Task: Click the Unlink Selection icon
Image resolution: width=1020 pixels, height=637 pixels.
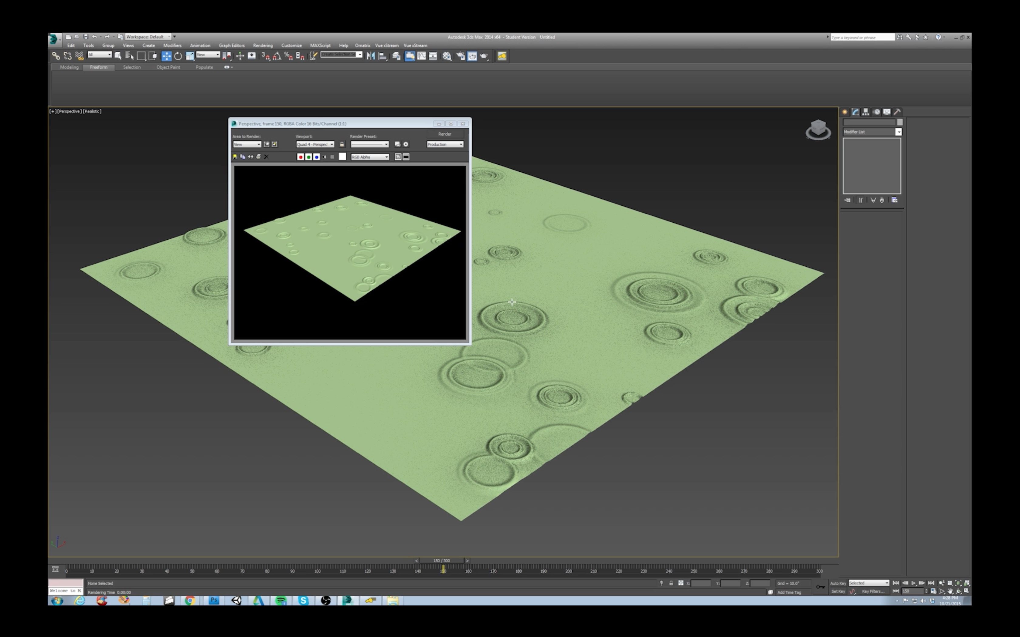Action: coord(67,56)
